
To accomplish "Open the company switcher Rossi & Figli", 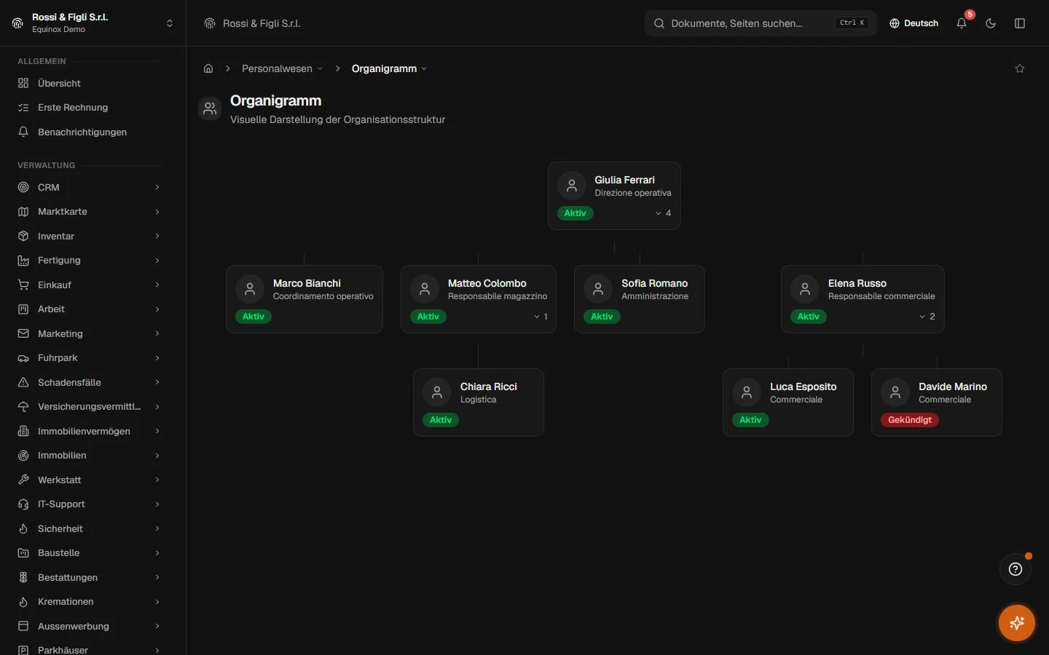I will click(x=93, y=23).
